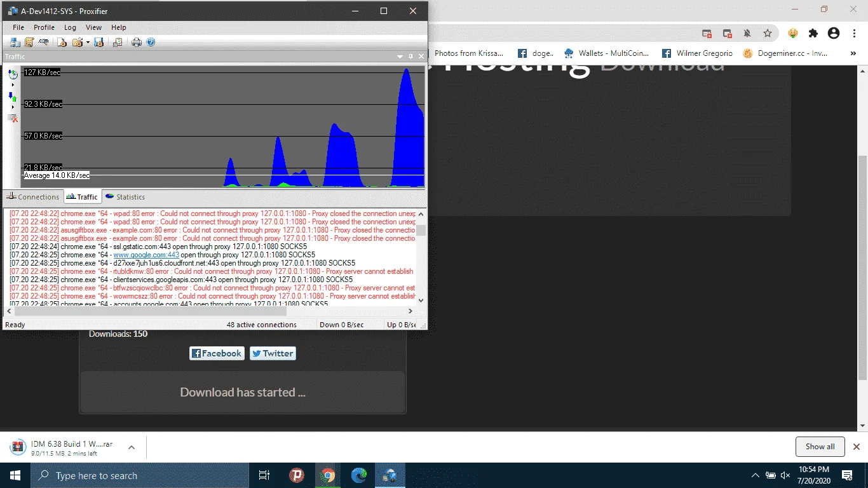Switch to the Statistics tab
This screenshot has height=488, width=868.
tap(125, 197)
